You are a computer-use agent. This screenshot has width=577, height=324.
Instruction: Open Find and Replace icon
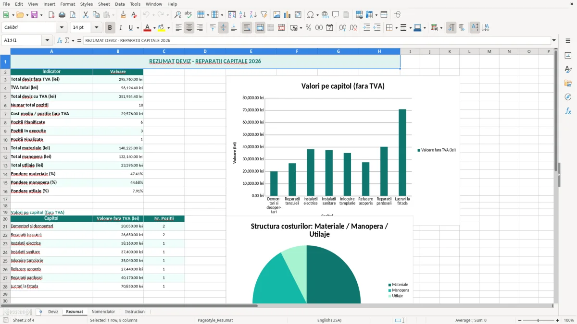point(178,15)
